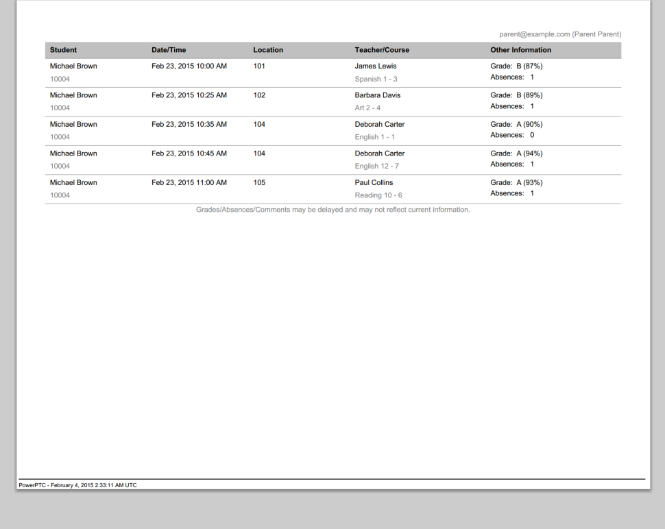
Task: Select Feb 23, 2015 11:00 AM appointment time
Action: point(189,183)
